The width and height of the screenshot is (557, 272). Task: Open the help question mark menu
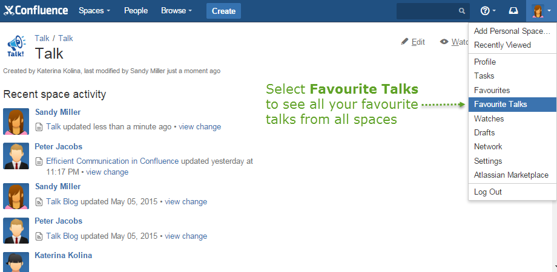(487, 11)
